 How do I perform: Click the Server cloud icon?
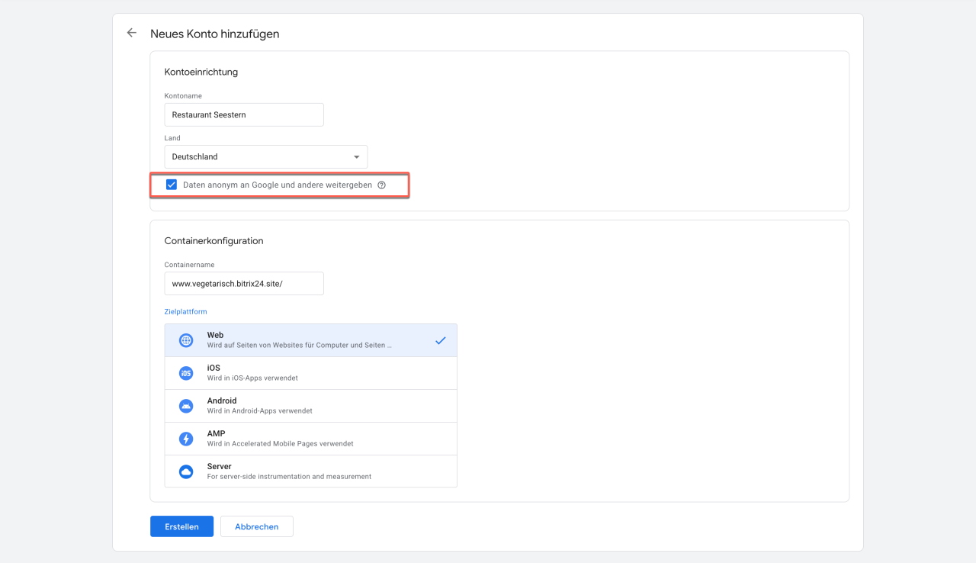186,471
